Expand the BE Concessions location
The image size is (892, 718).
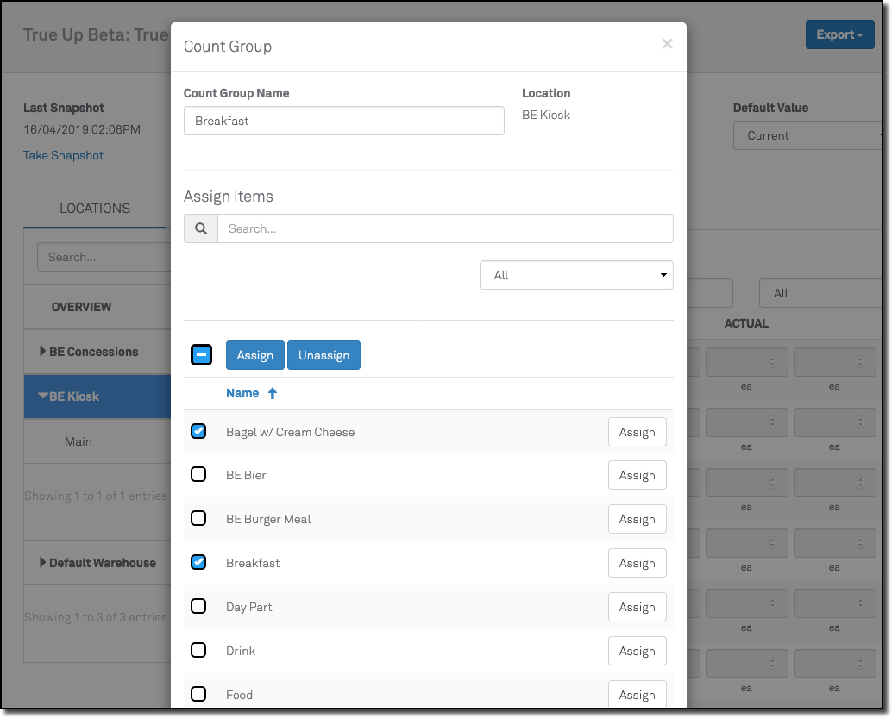(x=44, y=352)
